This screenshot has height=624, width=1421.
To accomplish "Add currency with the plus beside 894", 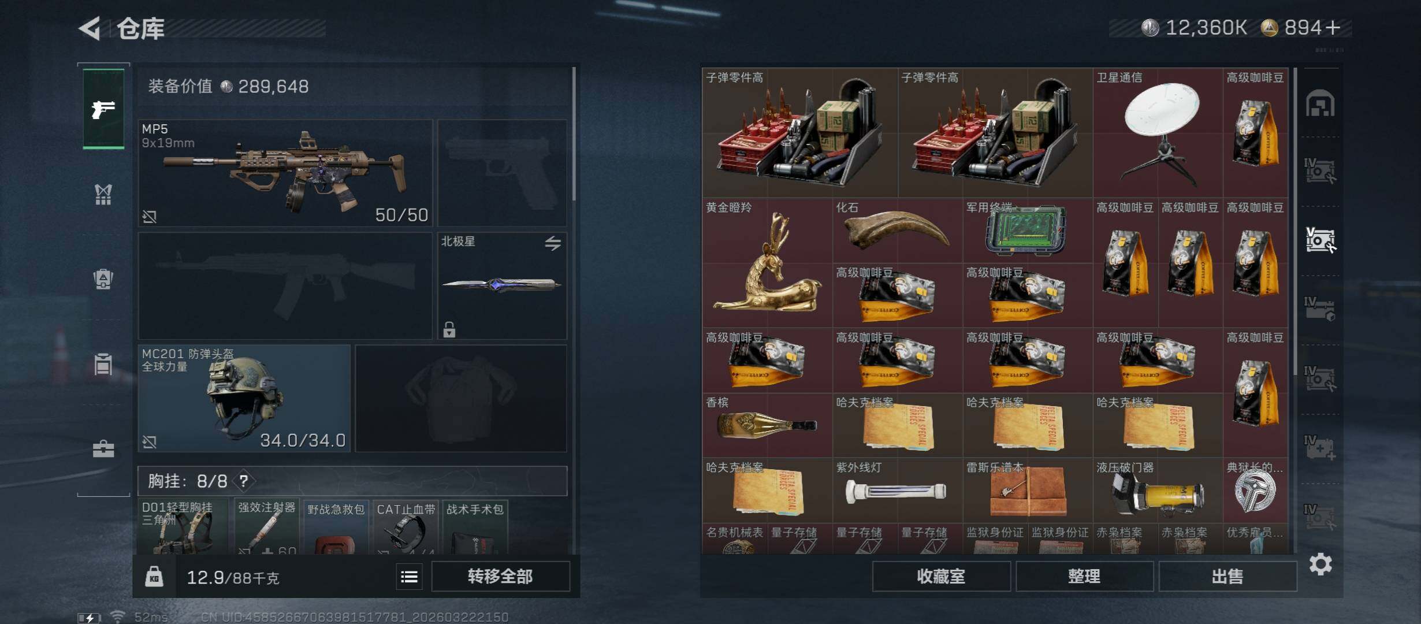I will (x=1333, y=28).
